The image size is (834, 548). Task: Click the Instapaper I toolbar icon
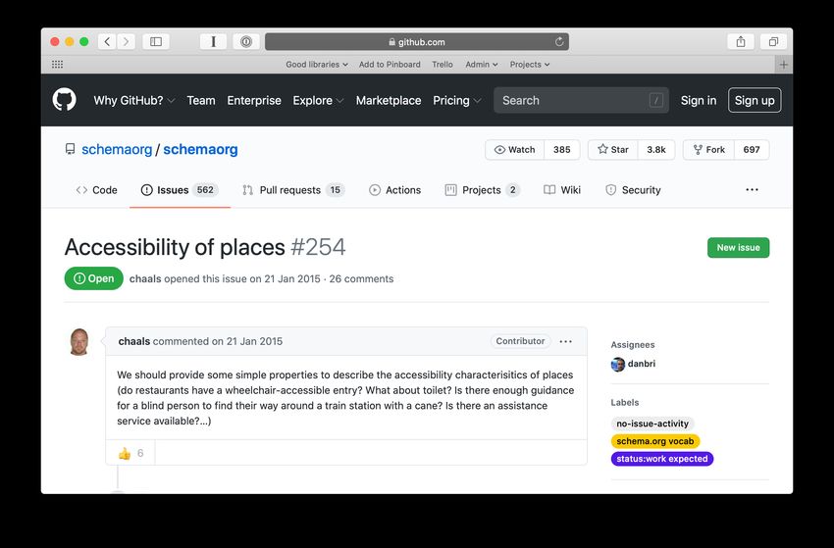point(213,41)
